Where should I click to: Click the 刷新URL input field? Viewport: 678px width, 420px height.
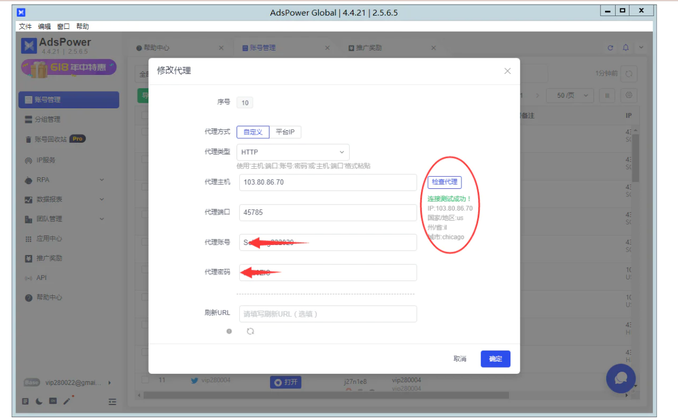click(328, 314)
